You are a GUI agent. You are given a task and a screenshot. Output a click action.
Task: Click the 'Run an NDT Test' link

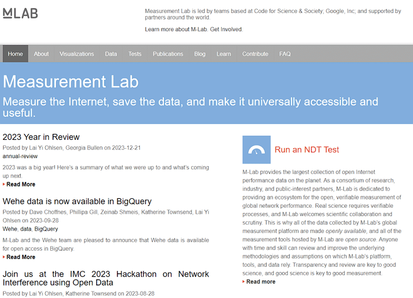(307, 150)
